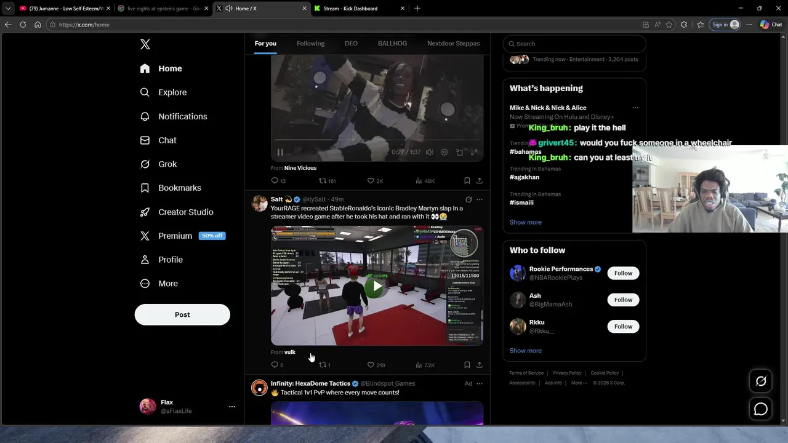Viewport: 788px width, 443px height.
Task: Seek the video progress bar
Action: [x=377, y=140]
